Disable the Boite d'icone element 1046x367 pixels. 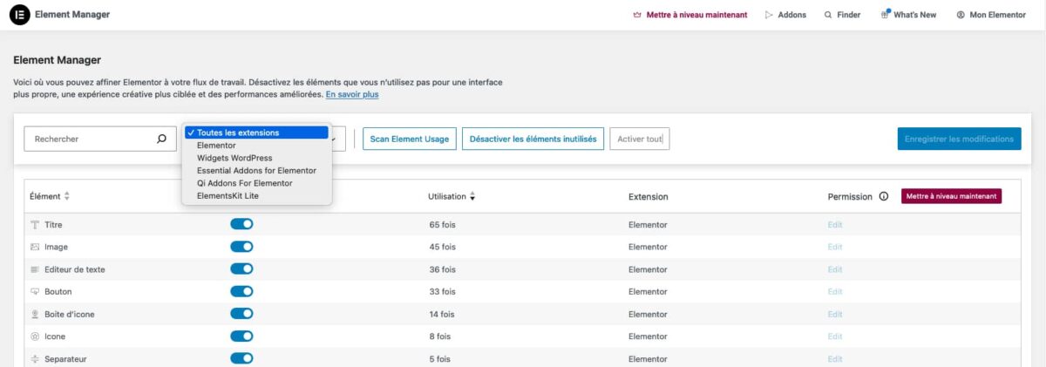click(241, 314)
